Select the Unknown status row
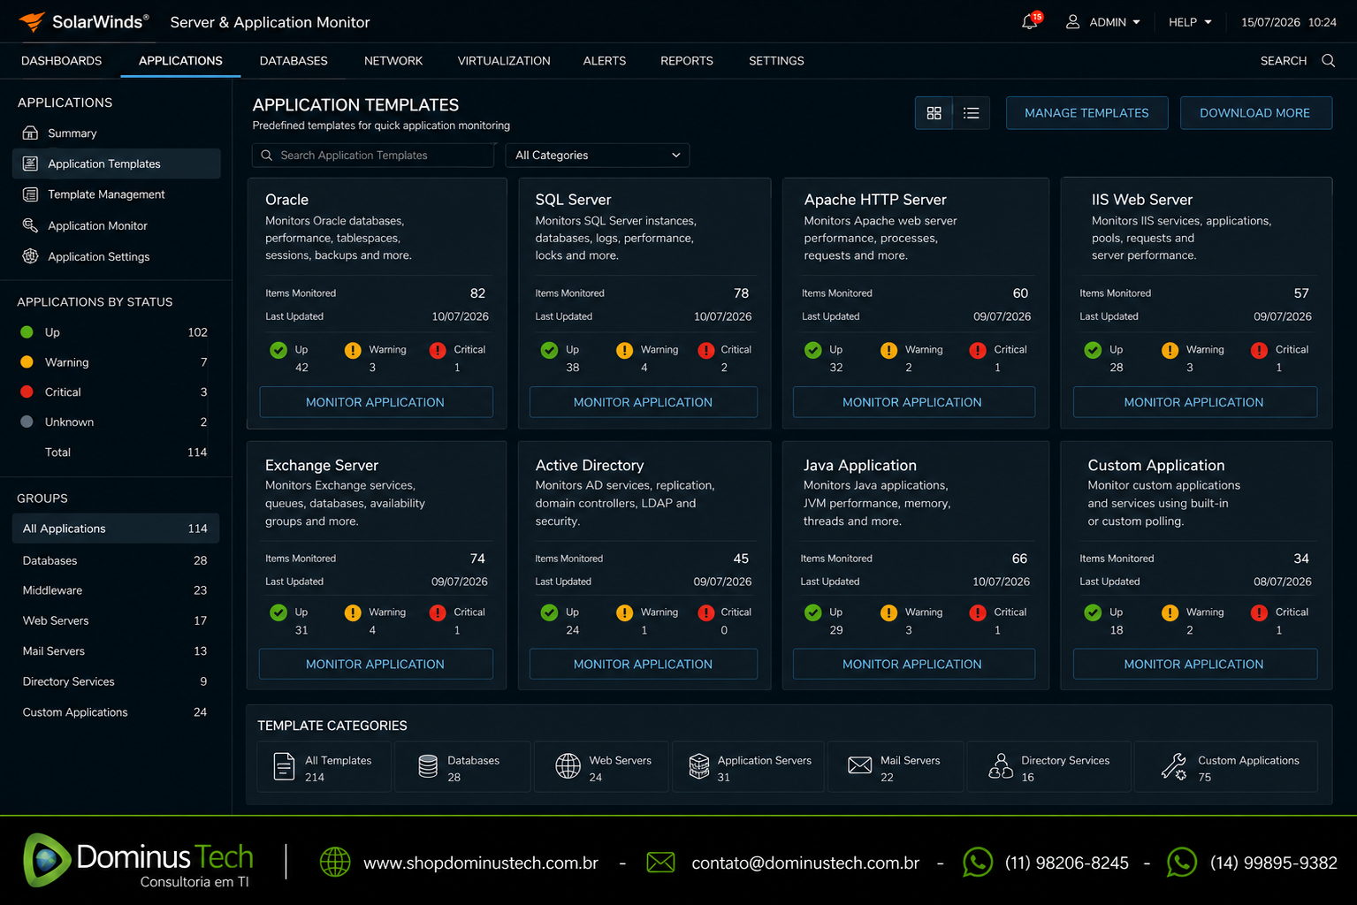Image resolution: width=1357 pixels, height=905 pixels. (x=115, y=422)
